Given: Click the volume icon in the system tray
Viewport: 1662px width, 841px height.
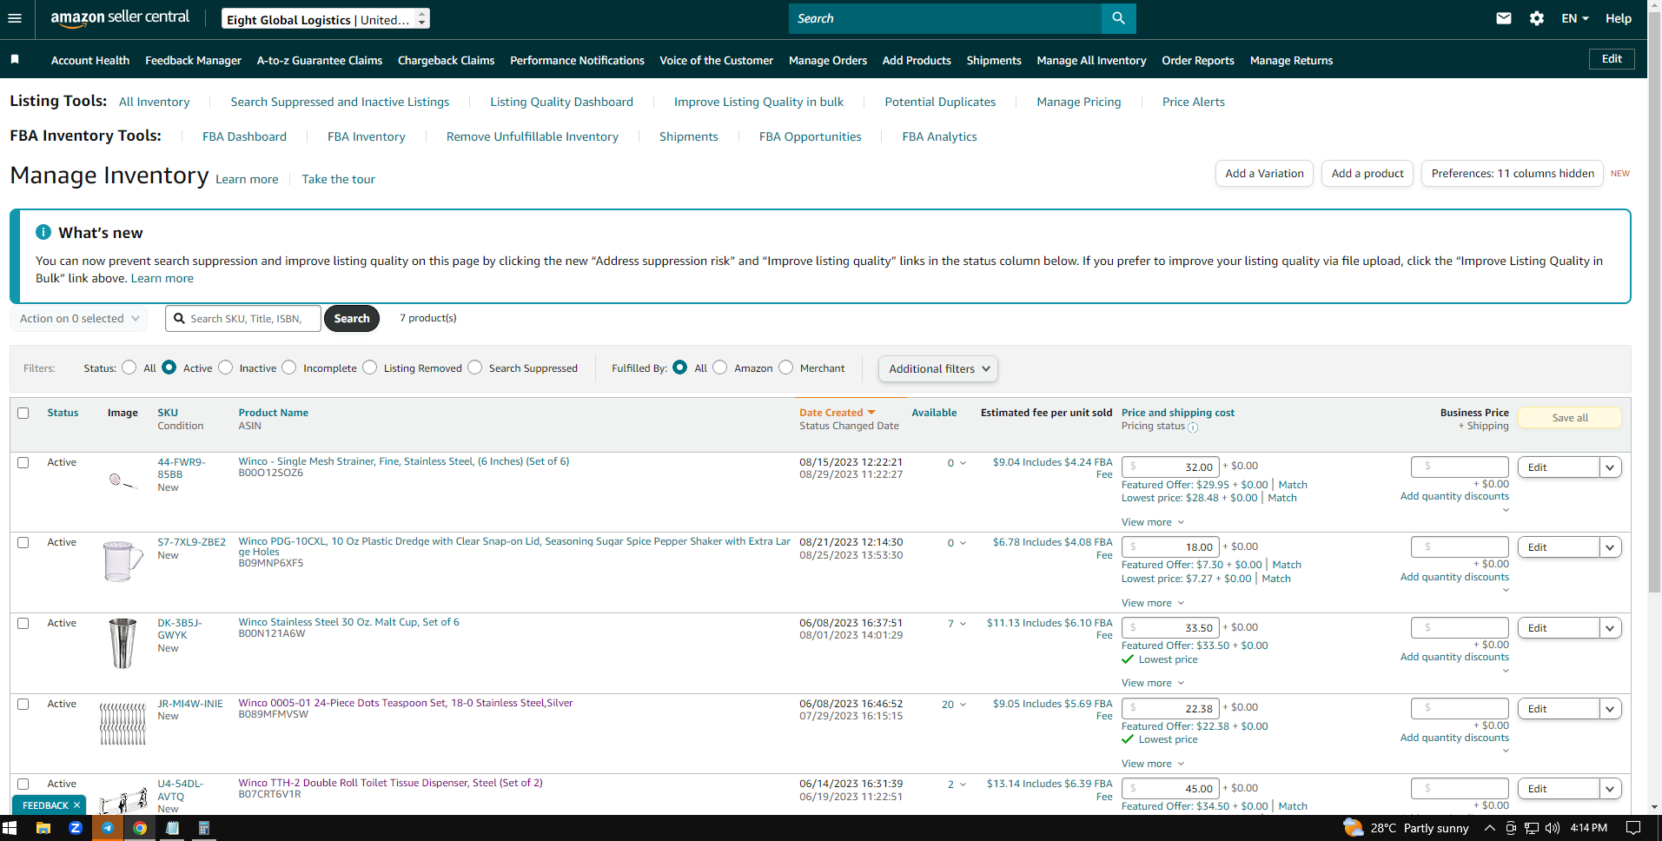Looking at the screenshot, I should 1553,828.
